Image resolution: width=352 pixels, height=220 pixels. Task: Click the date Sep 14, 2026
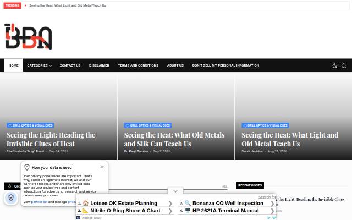tap(59, 151)
